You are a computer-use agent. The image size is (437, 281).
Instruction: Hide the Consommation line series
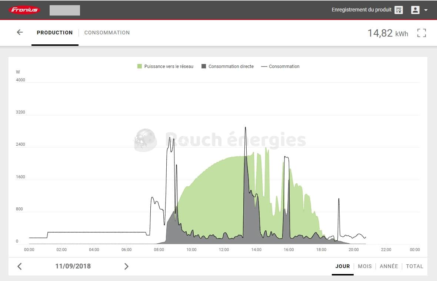pyautogui.click(x=284, y=67)
